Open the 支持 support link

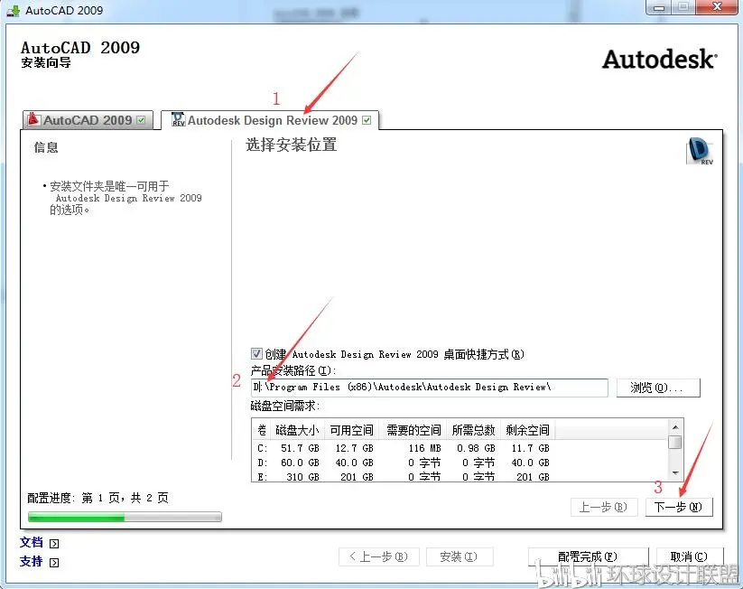(x=32, y=562)
